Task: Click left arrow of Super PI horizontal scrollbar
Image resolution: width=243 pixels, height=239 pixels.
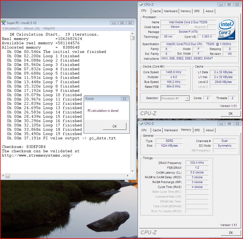Action: click(3, 176)
